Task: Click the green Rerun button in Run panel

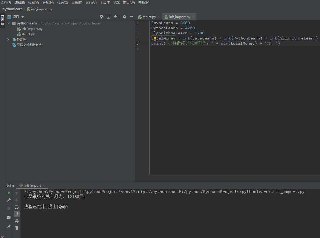Action: [9, 193]
